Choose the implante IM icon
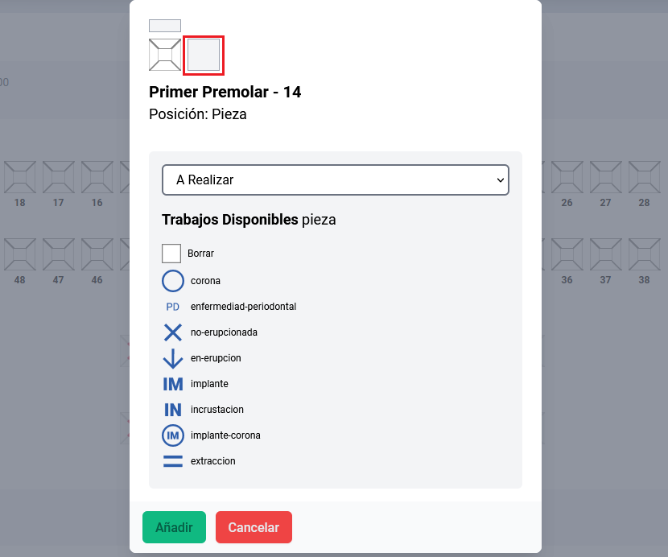This screenshot has height=557, width=668. (x=173, y=384)
